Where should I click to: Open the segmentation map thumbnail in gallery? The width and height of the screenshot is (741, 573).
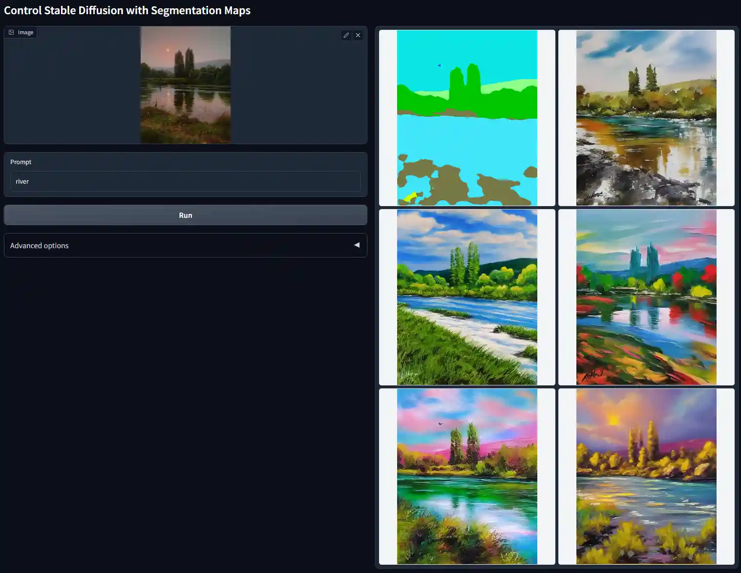point(466,118)
